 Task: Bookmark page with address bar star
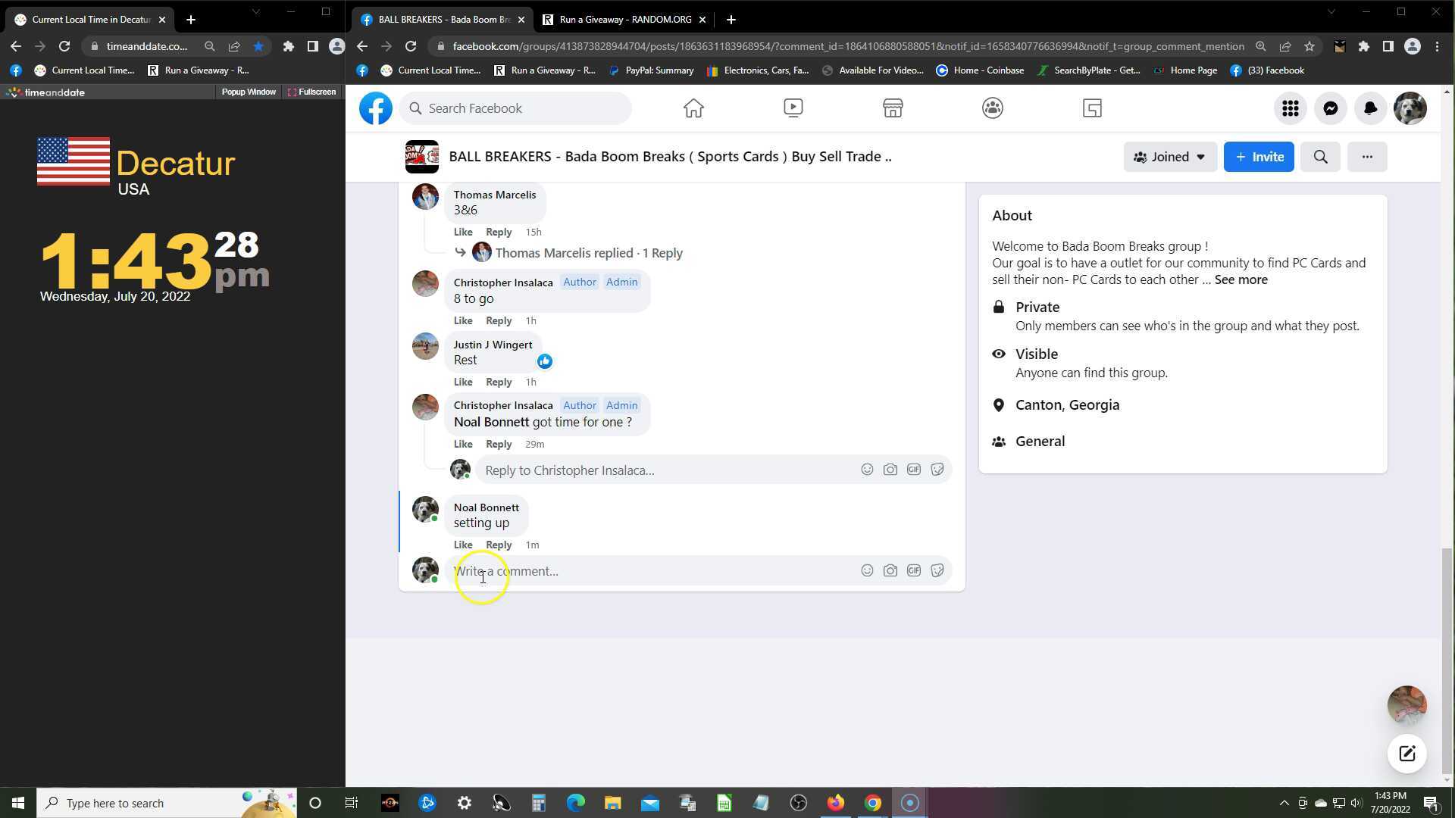[1309, 46]
